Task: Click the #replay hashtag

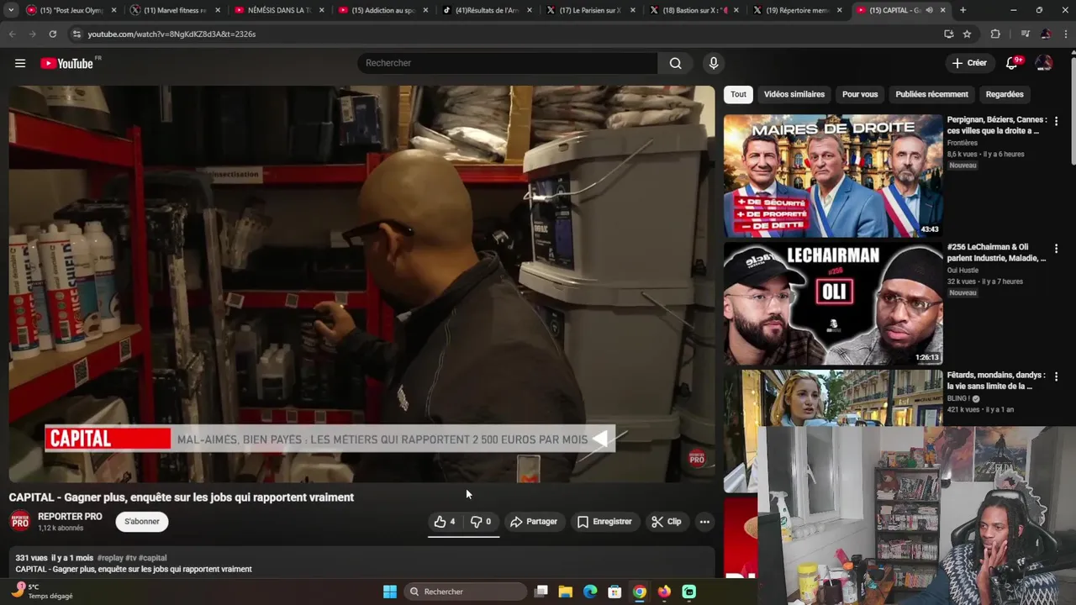Action: [110, 558]
